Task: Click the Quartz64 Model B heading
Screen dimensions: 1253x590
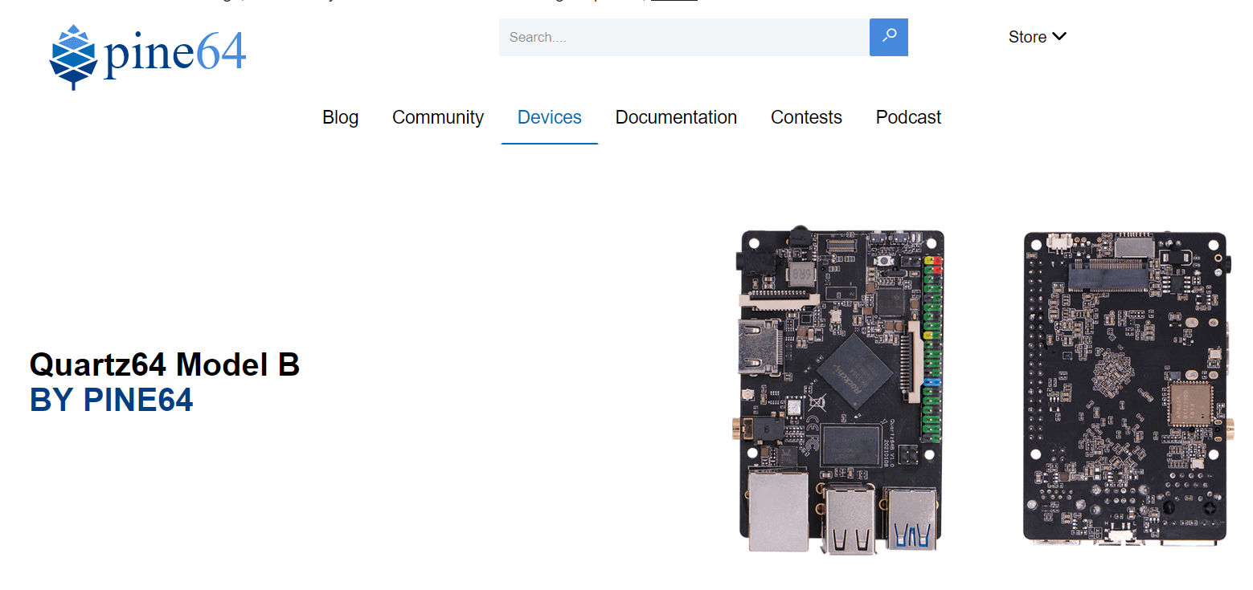Action: click(x=165, y=365)
